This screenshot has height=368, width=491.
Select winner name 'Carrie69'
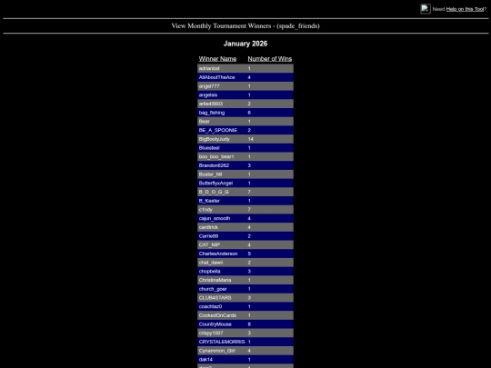pos(208,236)
